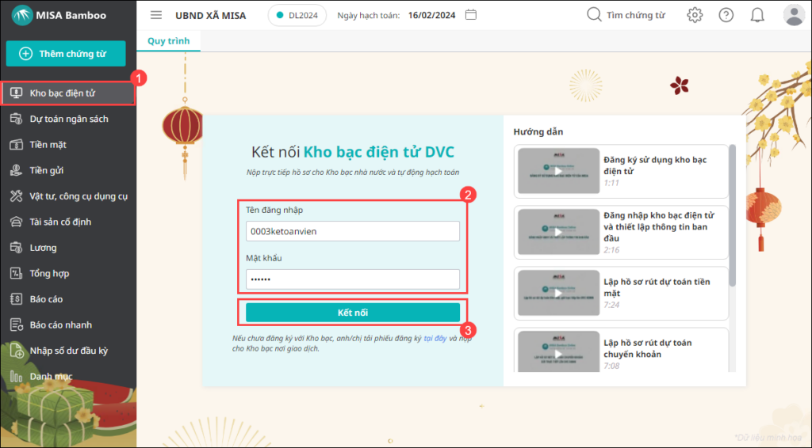
Task: Click the Tìm chứng từ search text
Action: [635, 15]
